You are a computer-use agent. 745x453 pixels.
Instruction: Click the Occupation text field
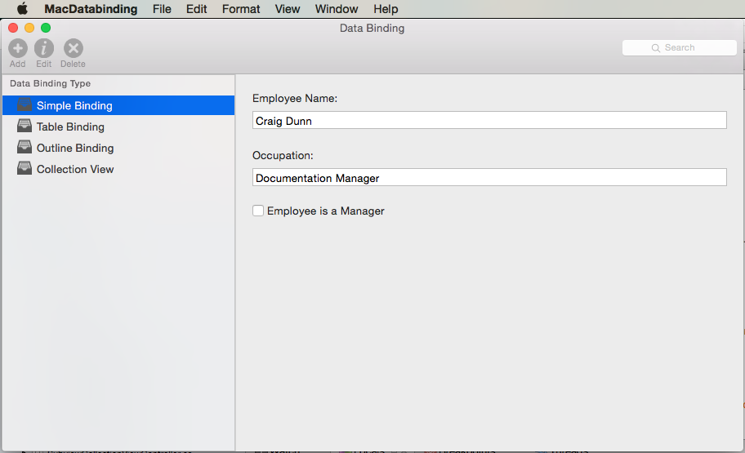(489, 177)
